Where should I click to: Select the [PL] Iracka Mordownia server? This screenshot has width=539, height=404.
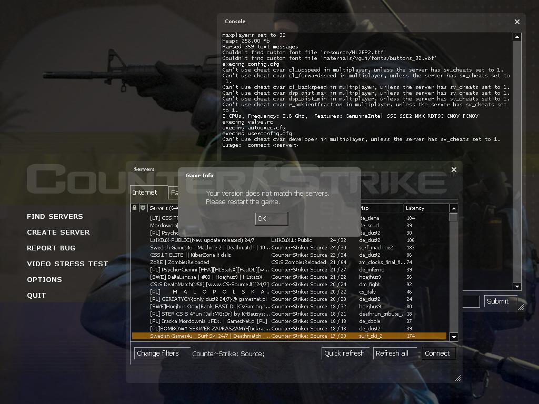coord(289,321)
